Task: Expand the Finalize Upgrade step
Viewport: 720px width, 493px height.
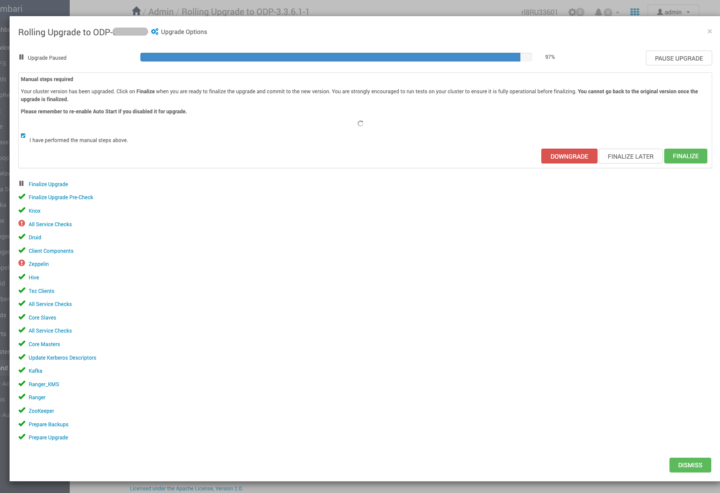Action: (x=48, y=184)
